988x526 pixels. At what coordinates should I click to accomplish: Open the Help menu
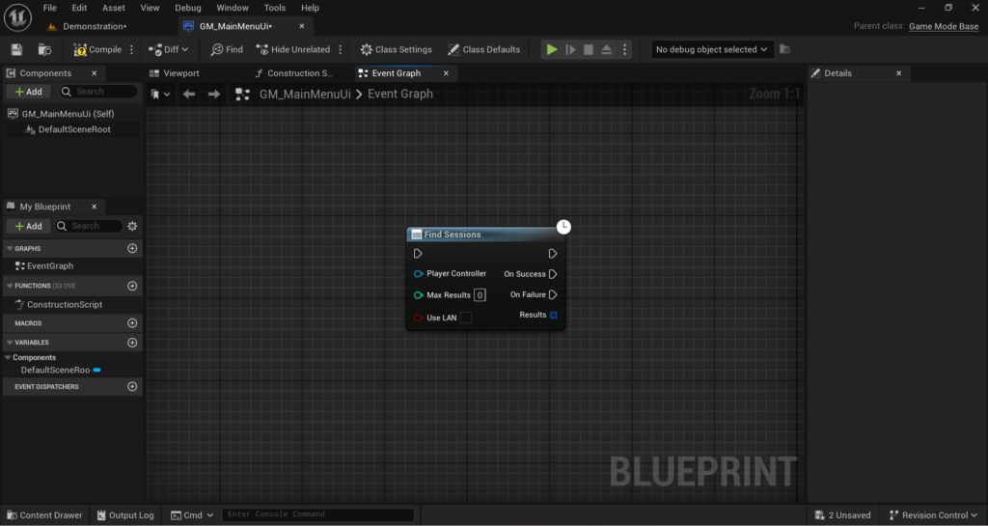(310, 8)
